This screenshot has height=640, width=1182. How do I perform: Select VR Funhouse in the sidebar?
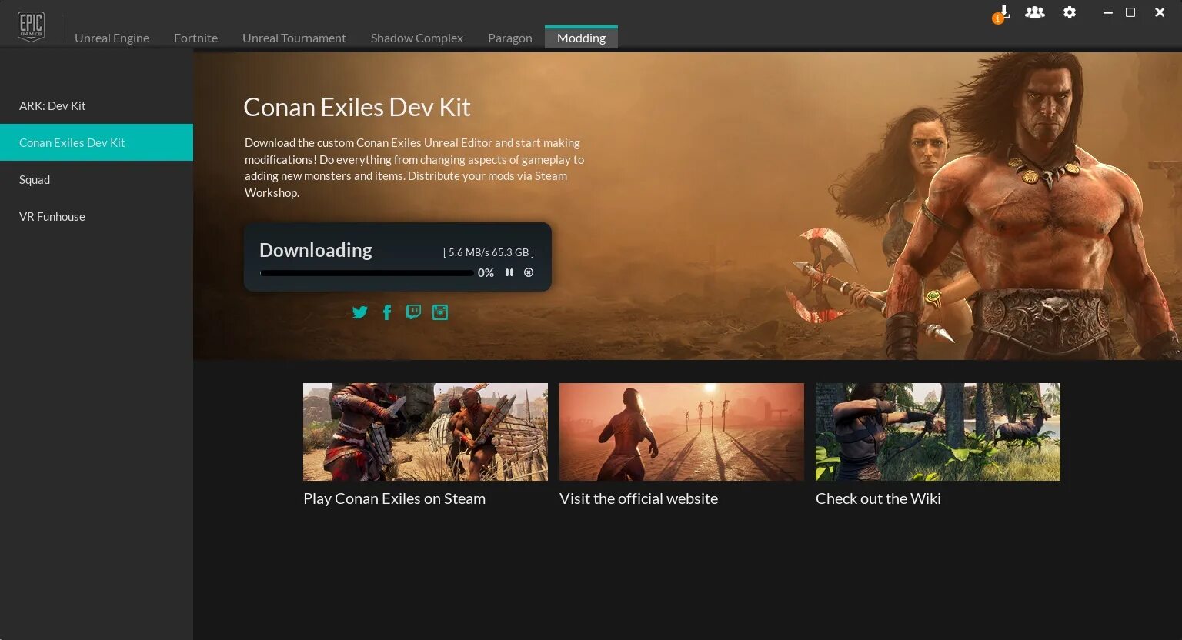coord(96,216)
